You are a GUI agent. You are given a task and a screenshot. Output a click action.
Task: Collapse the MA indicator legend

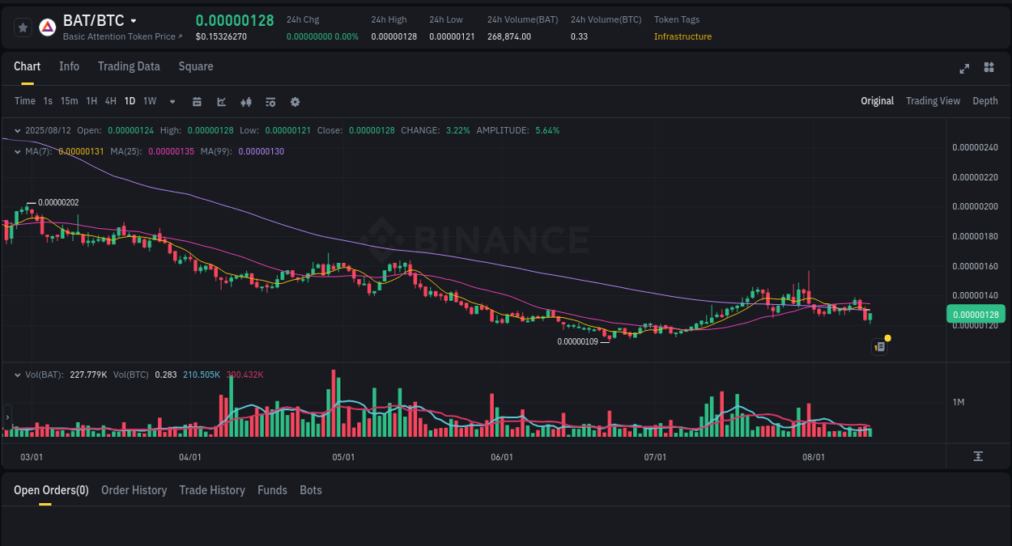[x=19, y=151]
